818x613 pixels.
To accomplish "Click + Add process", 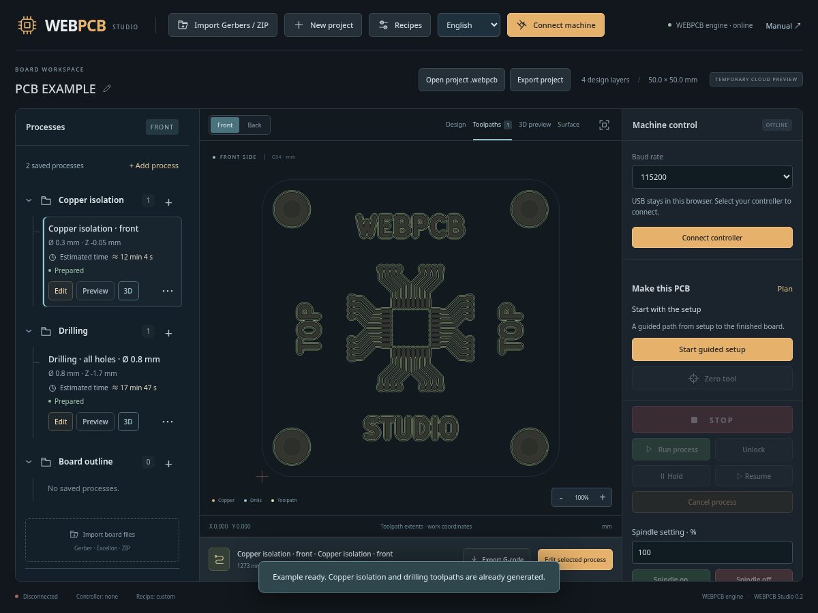I will tap(154, 166).
